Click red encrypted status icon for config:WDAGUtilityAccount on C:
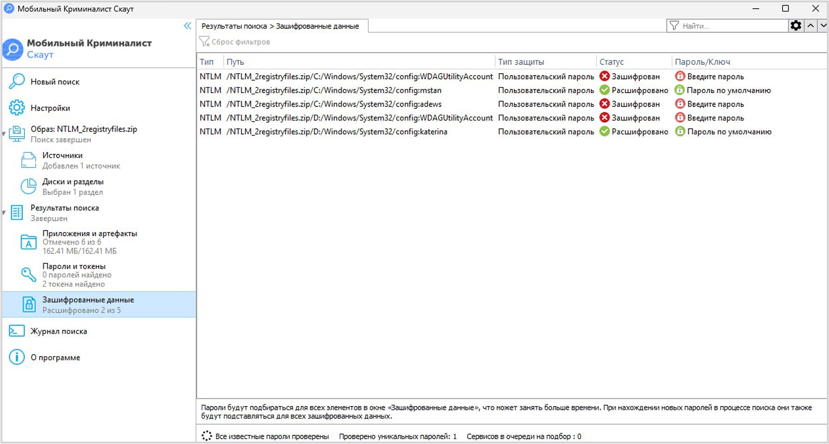The height and width of the screenshot is (444, 829). pos(605,77)
